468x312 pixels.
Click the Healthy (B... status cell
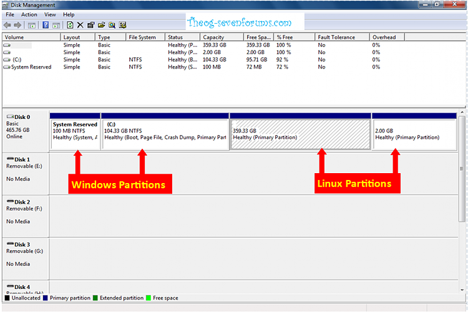point(182,60)
